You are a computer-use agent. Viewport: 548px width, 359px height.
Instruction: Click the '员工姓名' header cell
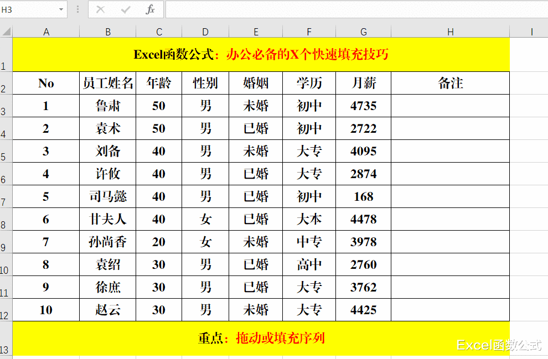click(x=107, y=83)
